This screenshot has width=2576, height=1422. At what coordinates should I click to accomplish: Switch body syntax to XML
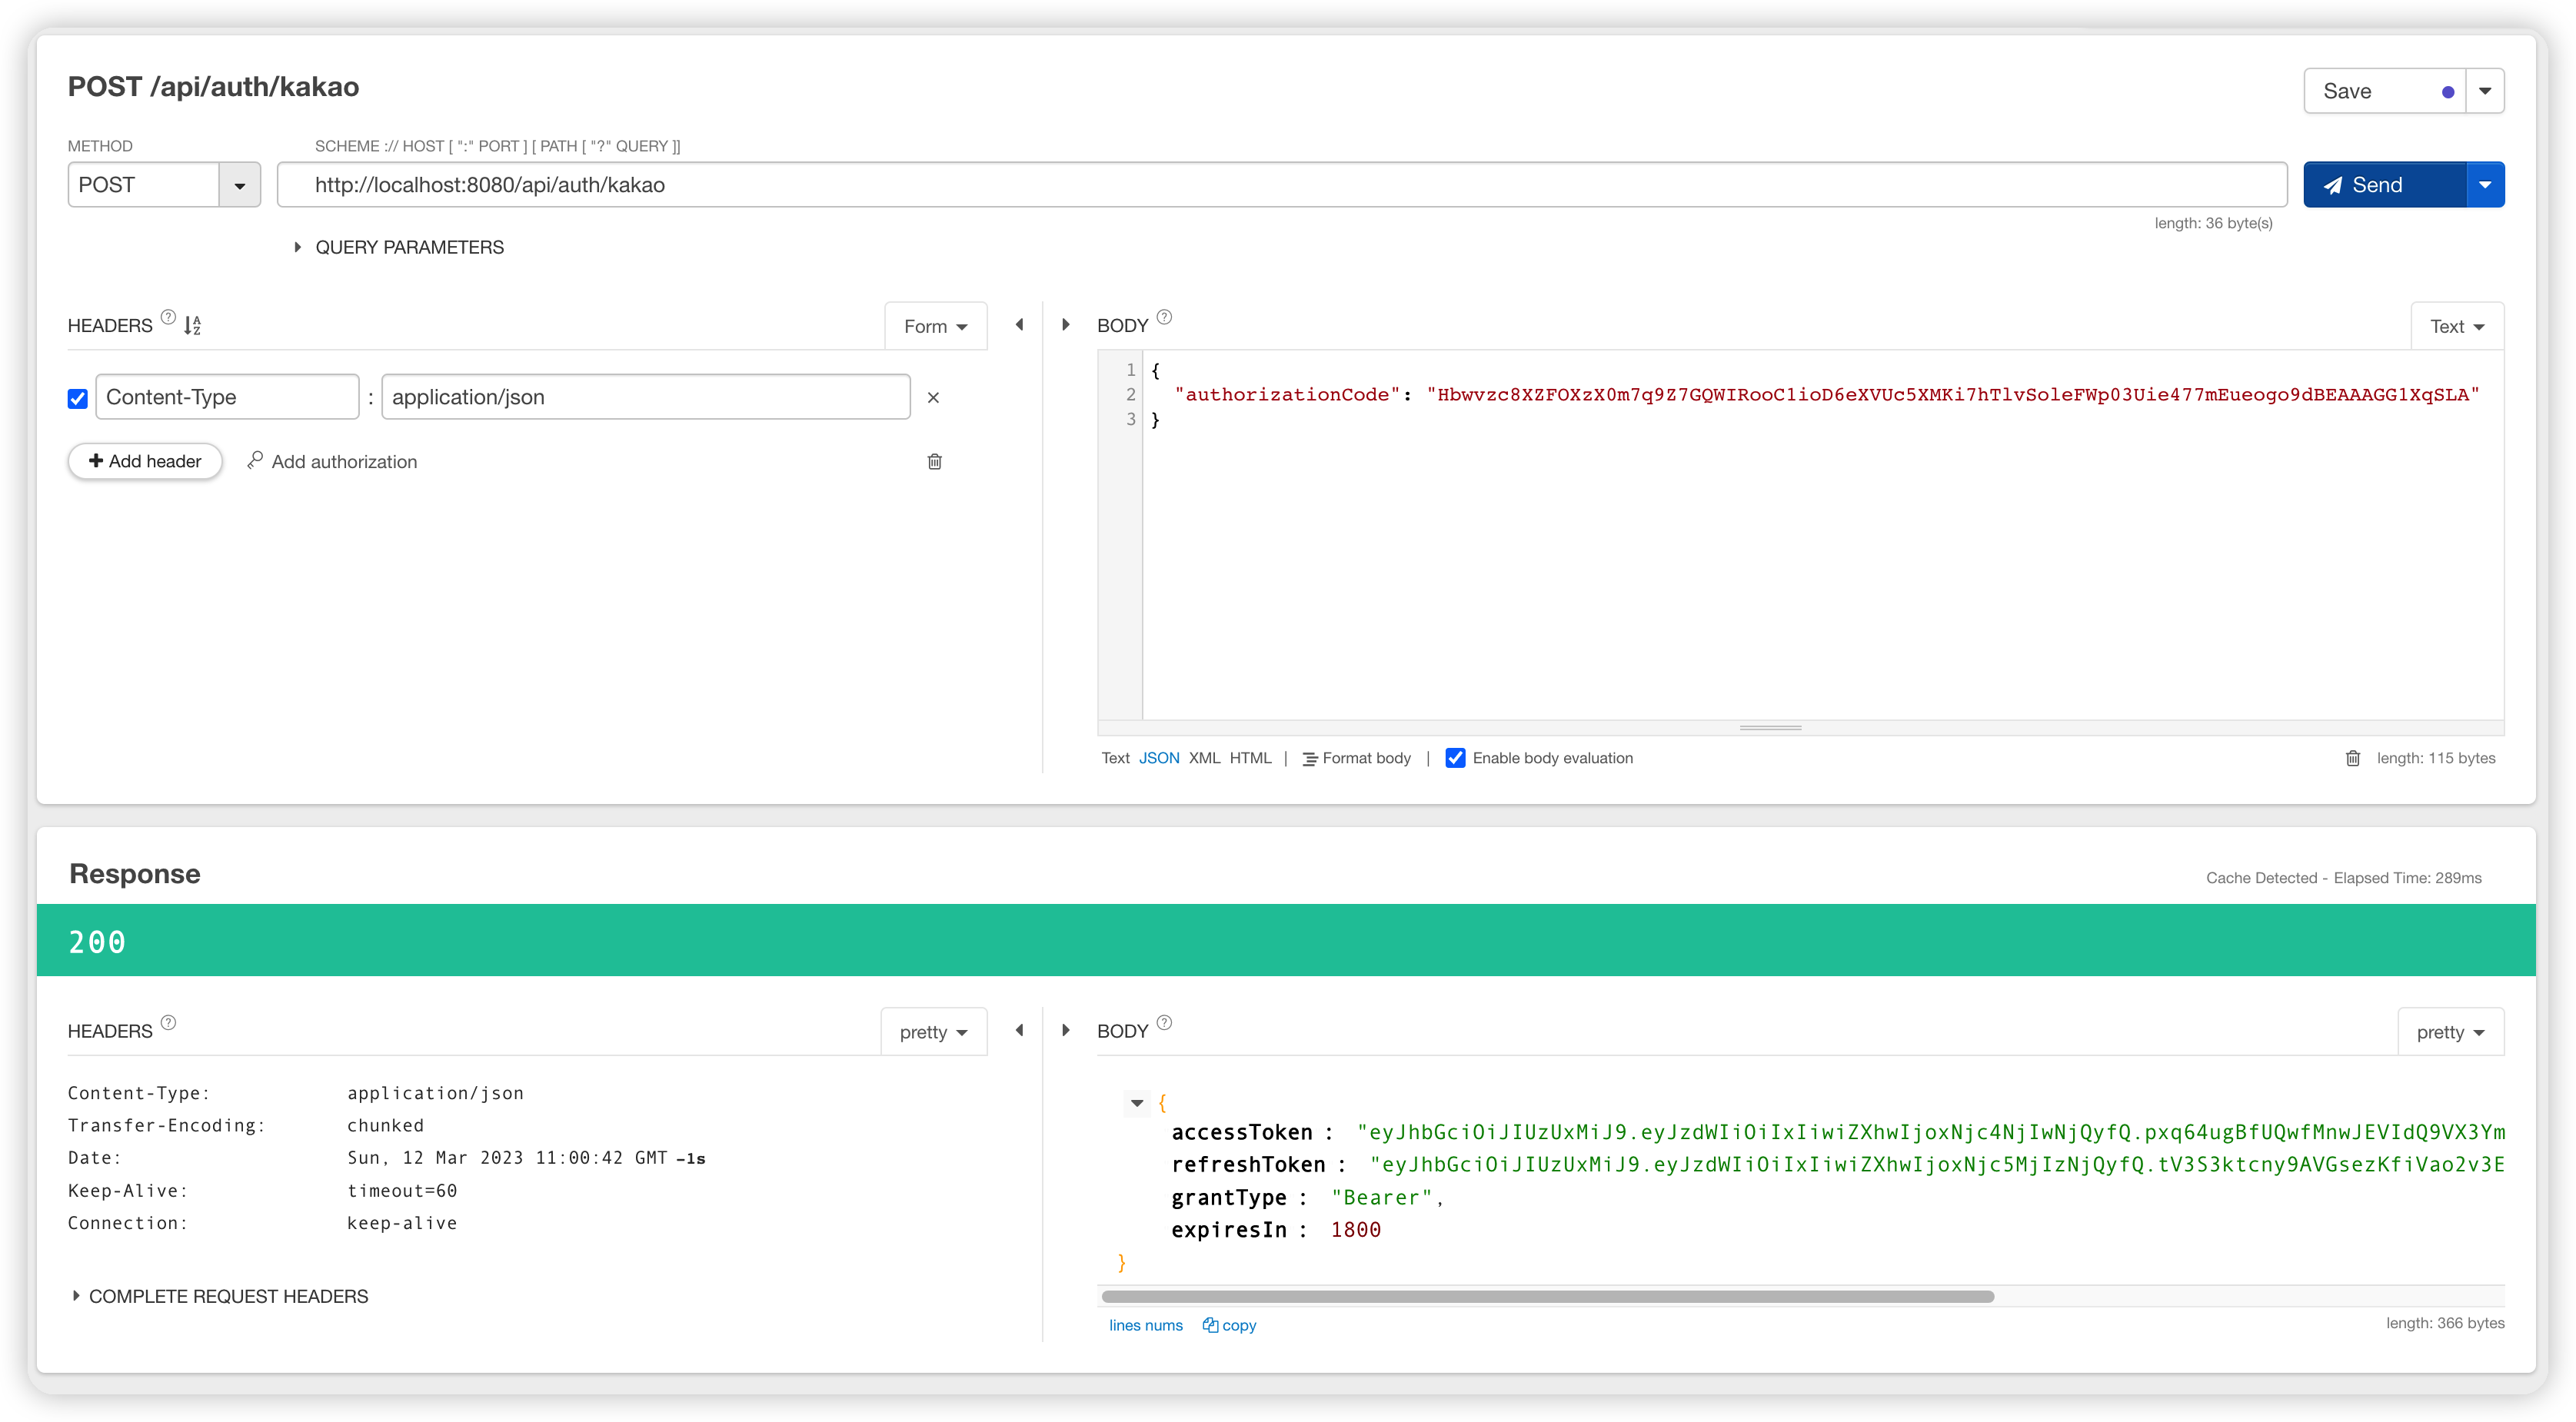[1204, 759]
